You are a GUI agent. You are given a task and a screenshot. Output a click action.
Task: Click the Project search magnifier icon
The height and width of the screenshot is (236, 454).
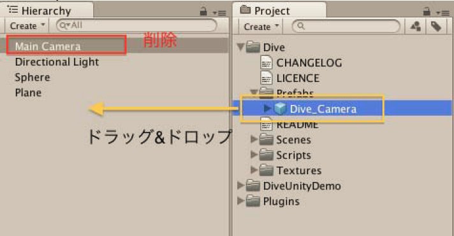(x=301, y=26)
